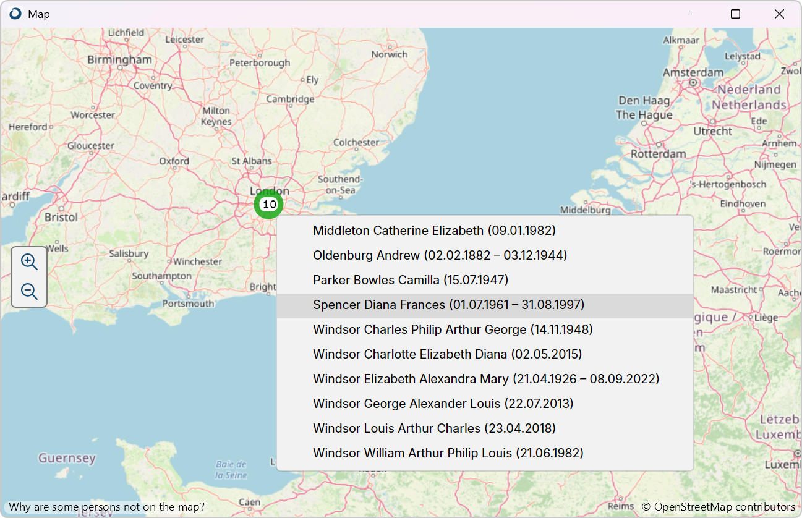Select Windsor William Arthur Philip Louis
The height and width of the screenshot is (518, 802).
[x=448, y=453]
